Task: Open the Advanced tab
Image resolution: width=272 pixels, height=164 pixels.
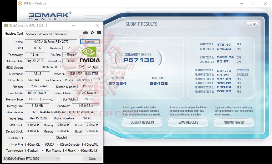Action: [x=46, y=34]
